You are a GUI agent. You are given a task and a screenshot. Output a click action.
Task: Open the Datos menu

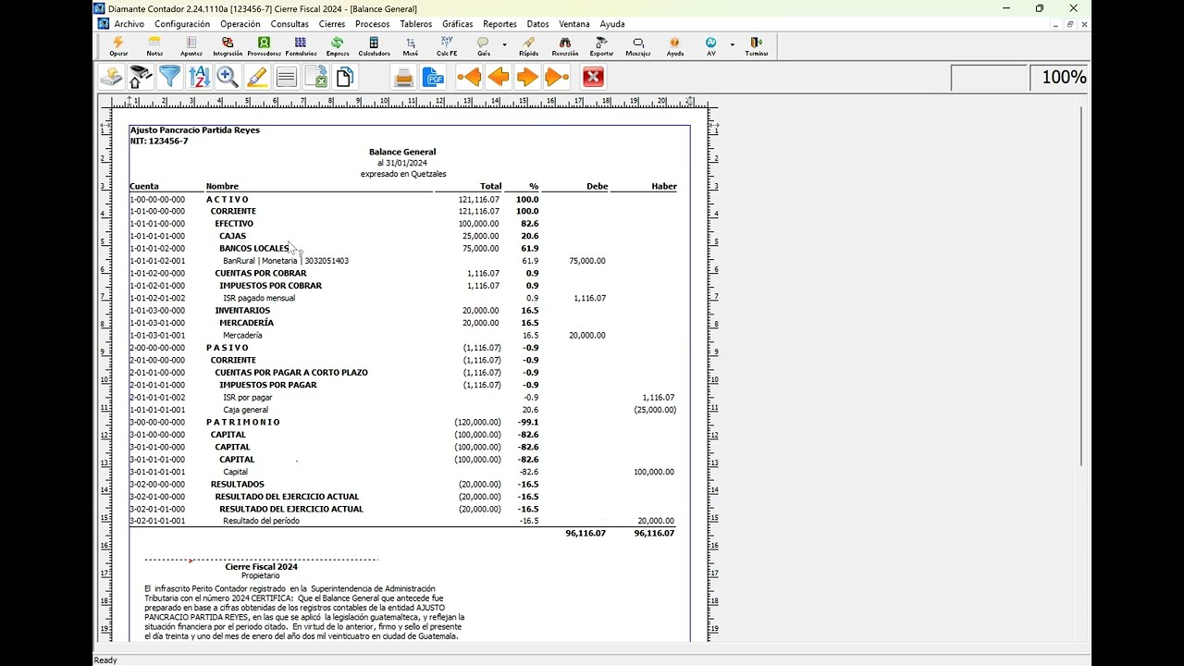coord(538,24)
